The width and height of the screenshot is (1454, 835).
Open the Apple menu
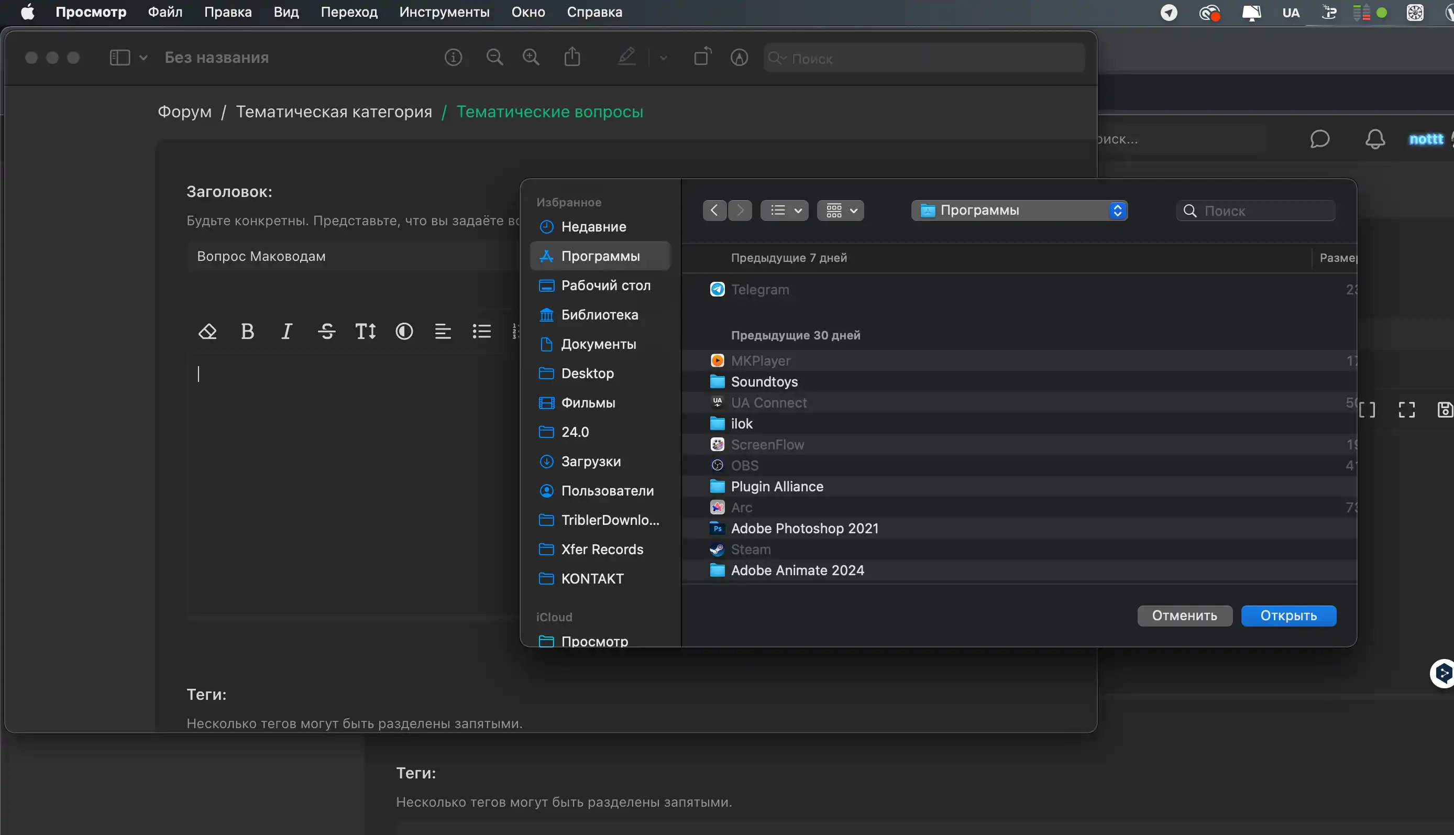pos(28,12)
